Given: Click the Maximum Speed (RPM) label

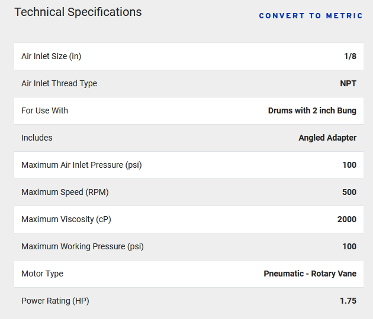Looking at the screenshot, I should coord(65,192).
